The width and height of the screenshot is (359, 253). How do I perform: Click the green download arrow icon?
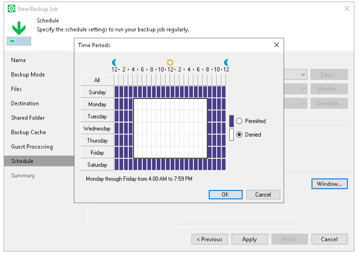[18, 28]
